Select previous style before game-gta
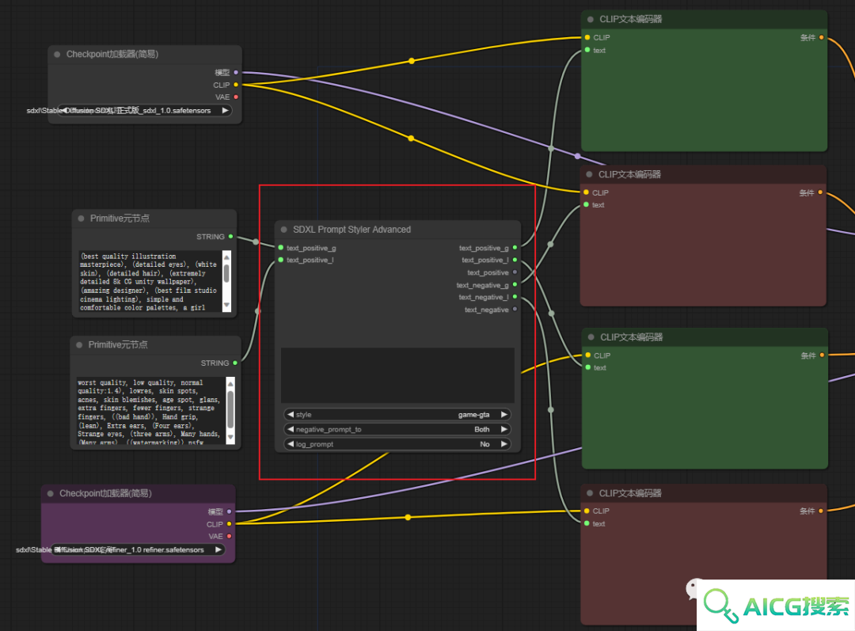This screenshot has width=855, height=631. pyautogui.click(x=291, y=415)
